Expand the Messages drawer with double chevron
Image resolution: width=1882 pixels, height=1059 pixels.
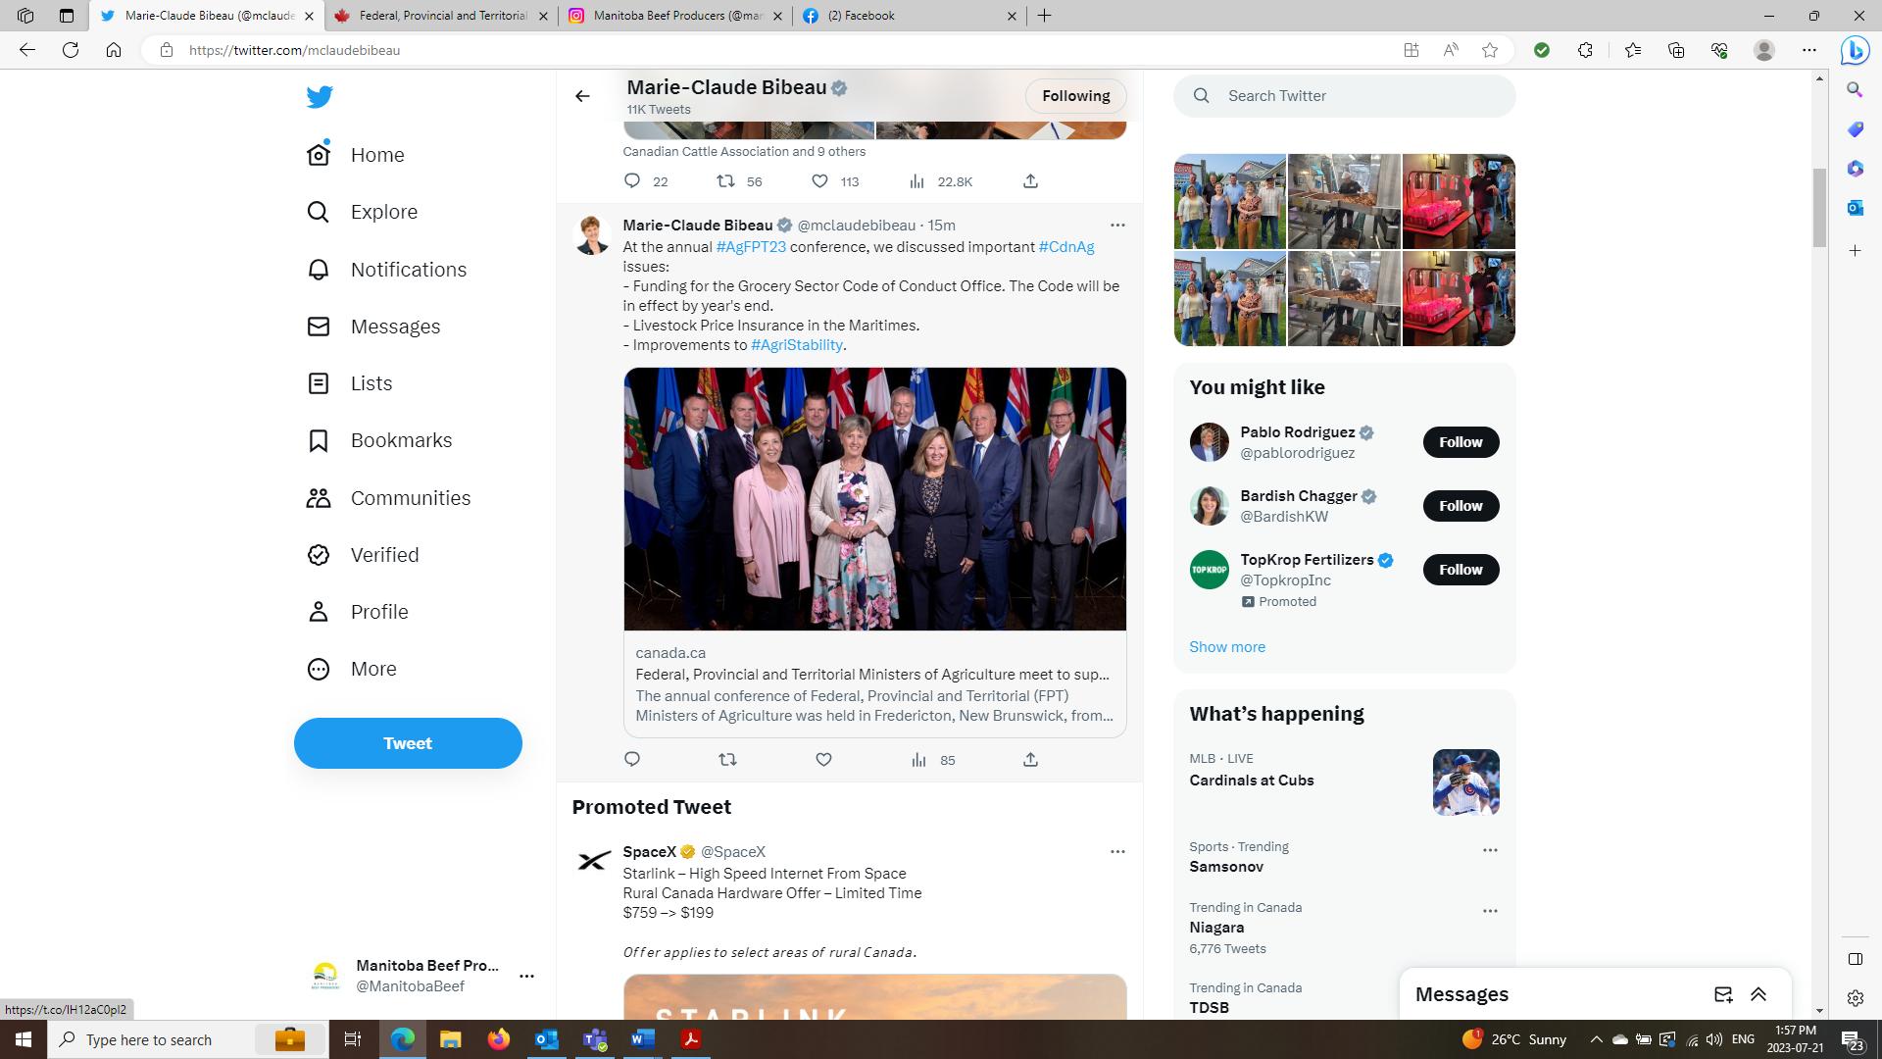tap(1758, 994)
